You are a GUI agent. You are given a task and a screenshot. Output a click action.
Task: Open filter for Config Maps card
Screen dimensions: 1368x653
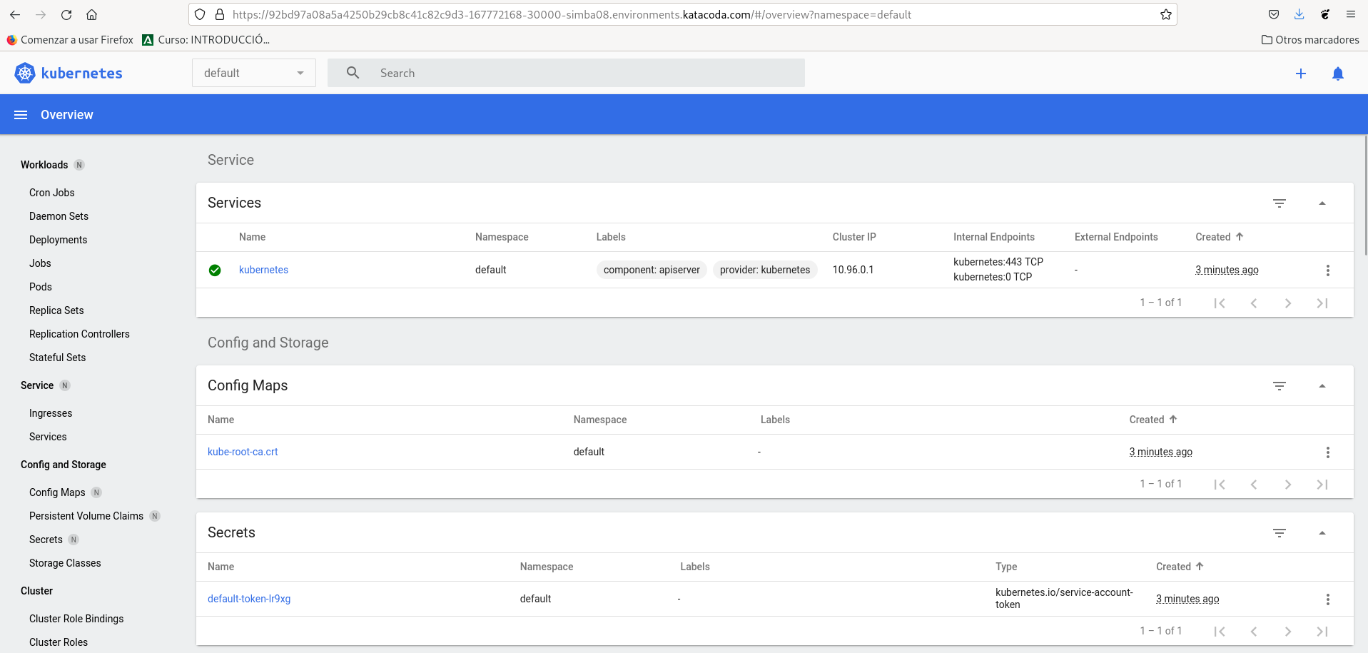[1280, 386]
